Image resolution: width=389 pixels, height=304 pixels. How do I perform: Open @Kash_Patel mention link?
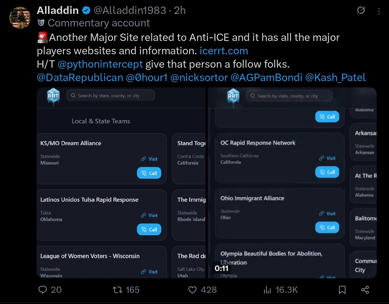(x=335, y=78)
